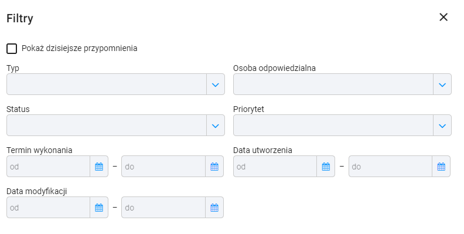Open calendar for Termin wykonania end date
Screen dimensions: 464x234
click(214, 167)
